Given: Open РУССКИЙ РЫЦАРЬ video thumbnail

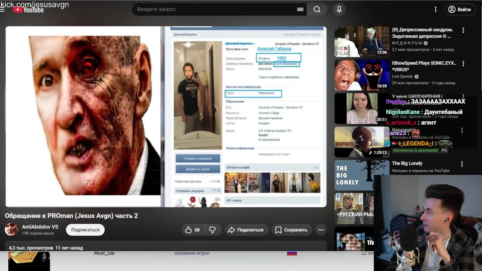Looking at the screenshot, I should point(354,209).
